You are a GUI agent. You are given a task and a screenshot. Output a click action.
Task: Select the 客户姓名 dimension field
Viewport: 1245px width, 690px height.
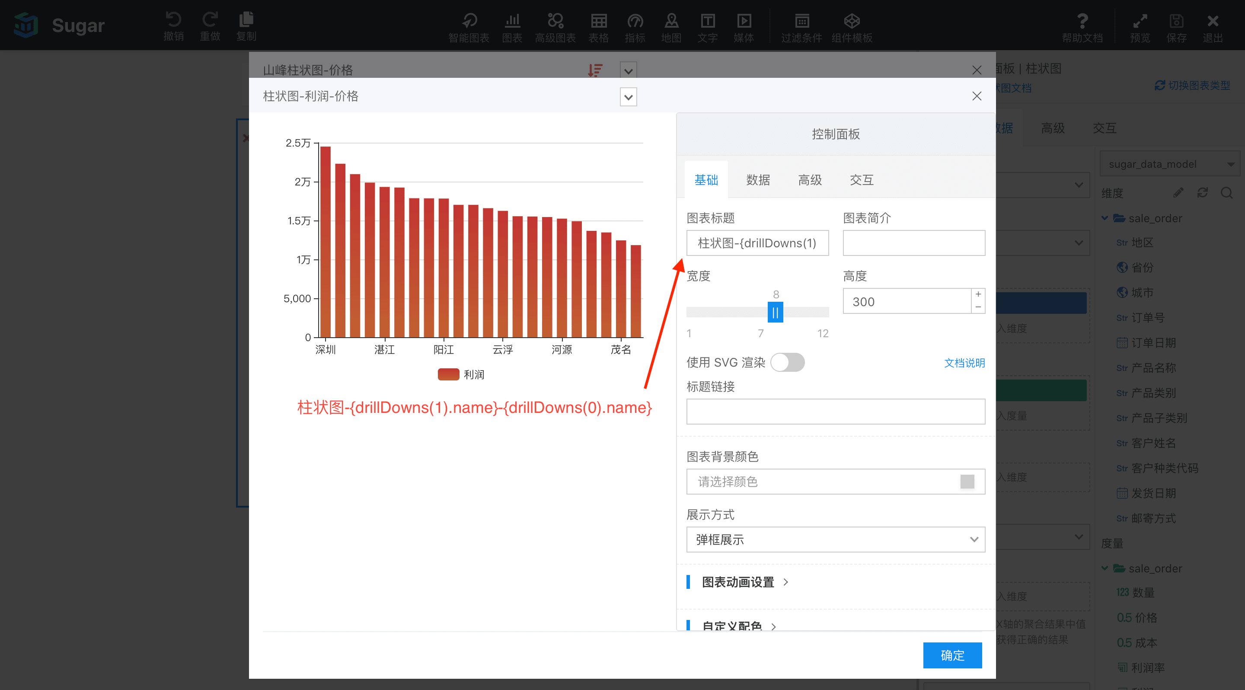pos(1146,443)
